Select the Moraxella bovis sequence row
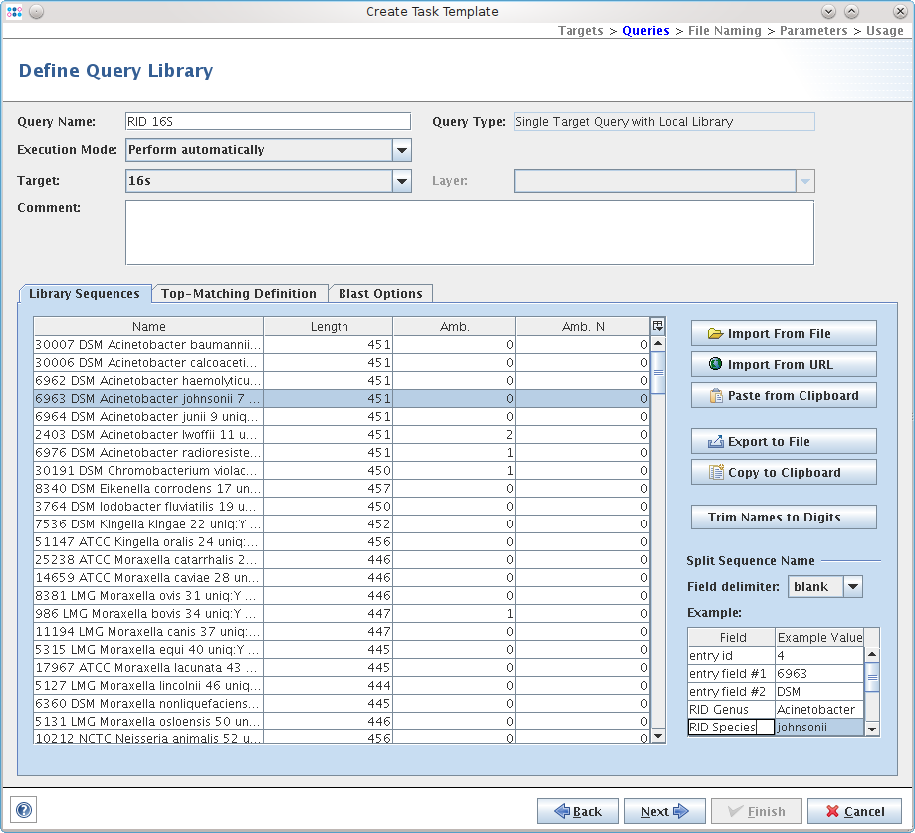The width and height of the screenshot is (915, 833). coord(147,613)
